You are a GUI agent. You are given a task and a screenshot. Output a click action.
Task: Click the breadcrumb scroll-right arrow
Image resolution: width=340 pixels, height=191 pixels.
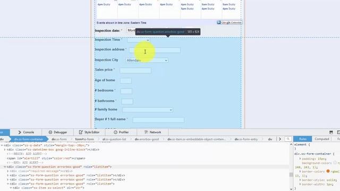point(280,139)
